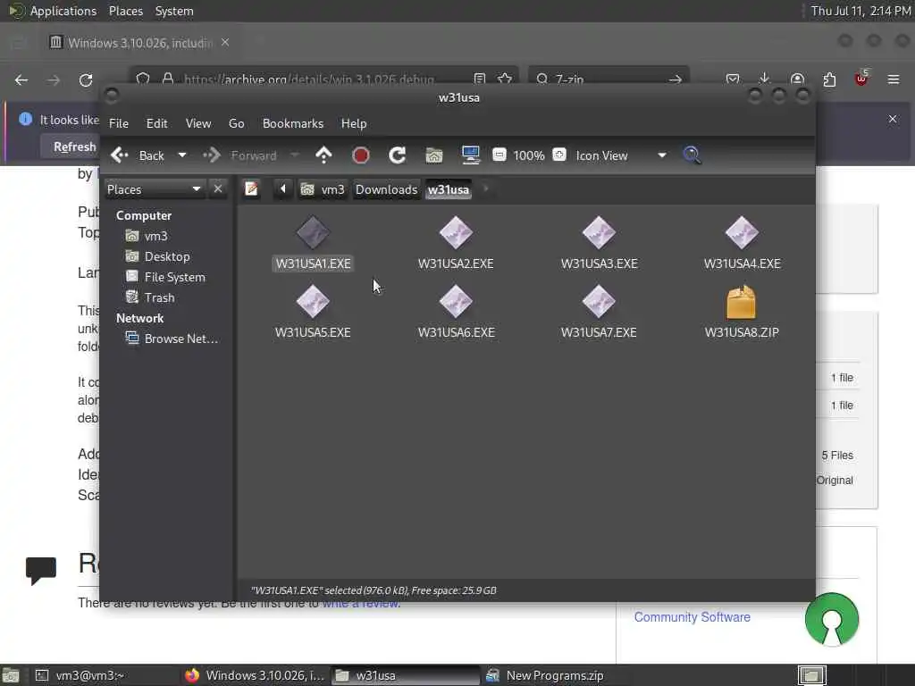Open the Firefox account icon
The image size is (915, 686).
pyautogui.click(x=797, y=79)
